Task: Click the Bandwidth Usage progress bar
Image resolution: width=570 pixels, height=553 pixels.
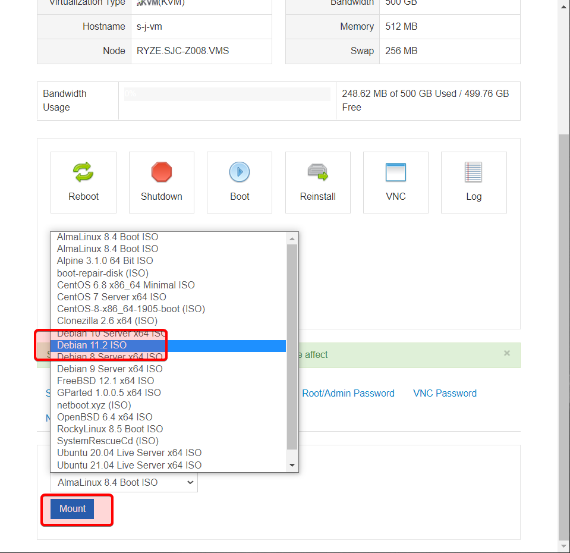Action: click(x=226, y=94)
